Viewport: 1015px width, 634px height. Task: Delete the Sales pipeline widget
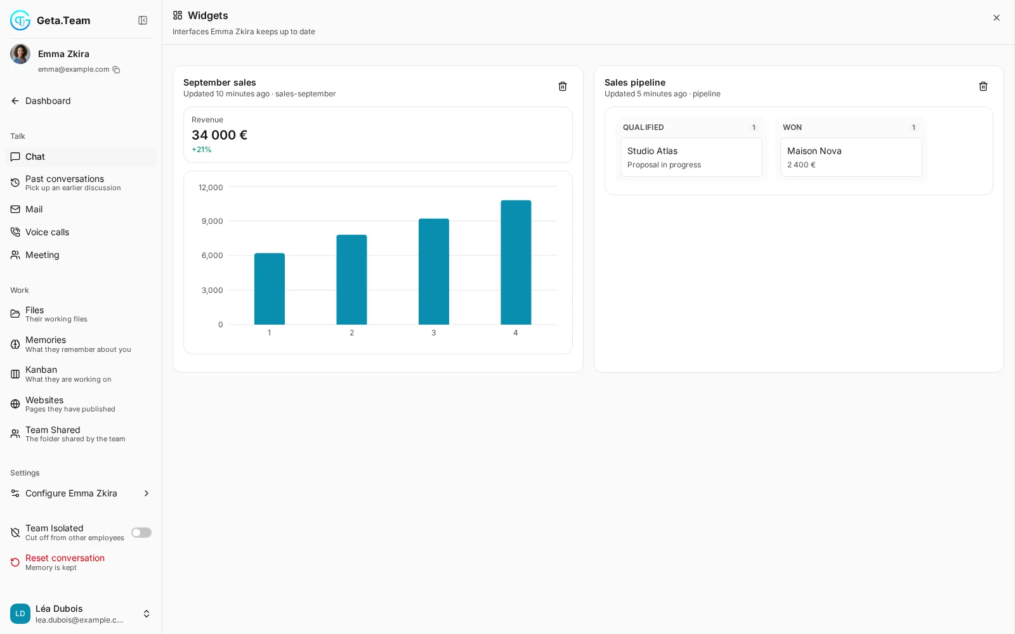point(983,86)
